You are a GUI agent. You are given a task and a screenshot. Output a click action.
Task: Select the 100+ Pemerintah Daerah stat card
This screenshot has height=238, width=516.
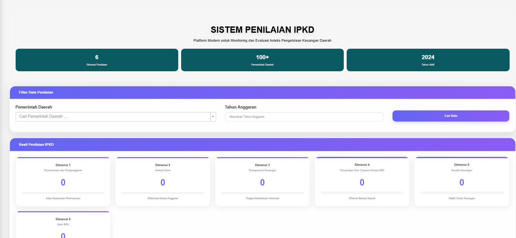point(262,60)
